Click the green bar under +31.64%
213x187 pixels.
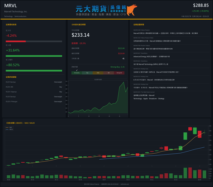(x=34, y=56)
